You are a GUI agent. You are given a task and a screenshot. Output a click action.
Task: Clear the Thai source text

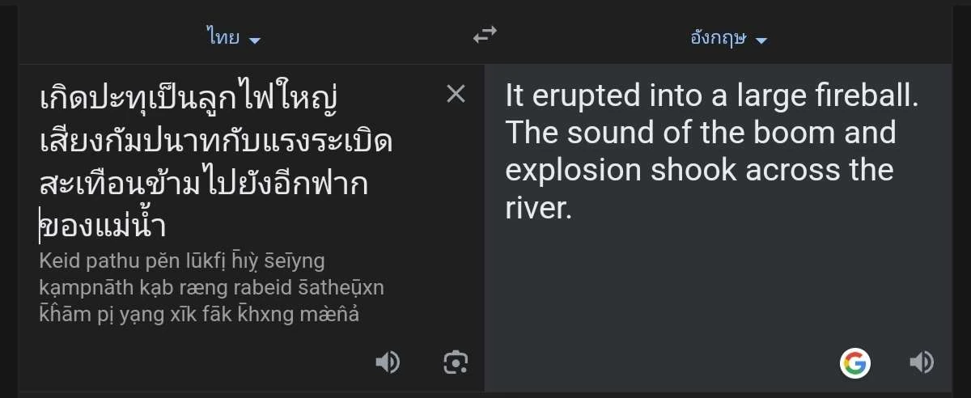click(456, 95)
